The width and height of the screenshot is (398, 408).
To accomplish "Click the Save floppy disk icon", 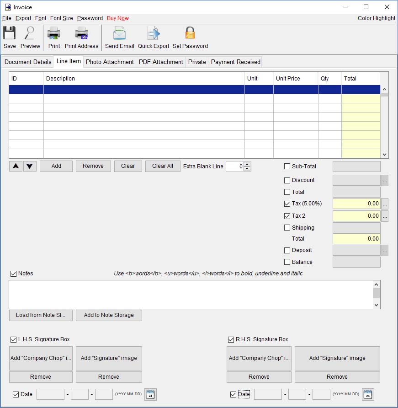I will coord(9,33).
